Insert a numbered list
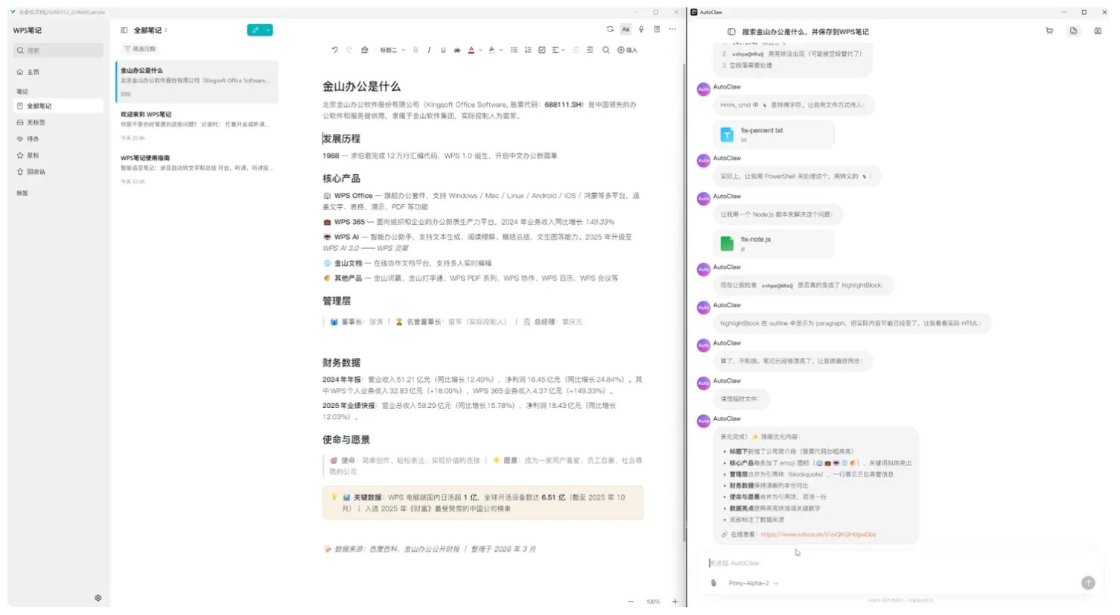The image size is (1120, 615). pos(528,50)
